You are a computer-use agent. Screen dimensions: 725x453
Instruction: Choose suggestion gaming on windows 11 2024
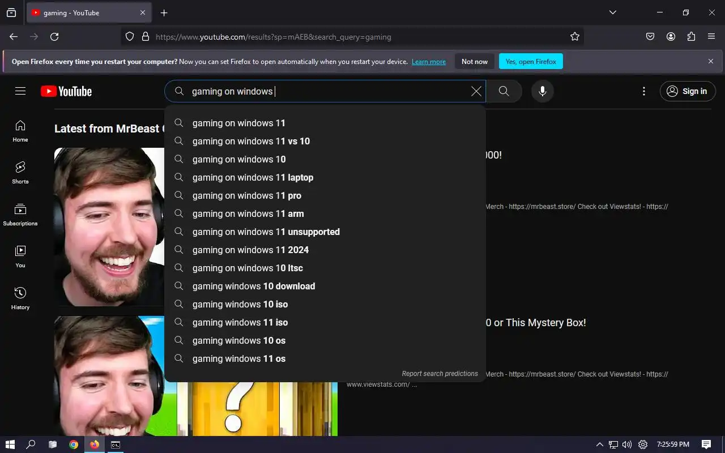(325, 250)
